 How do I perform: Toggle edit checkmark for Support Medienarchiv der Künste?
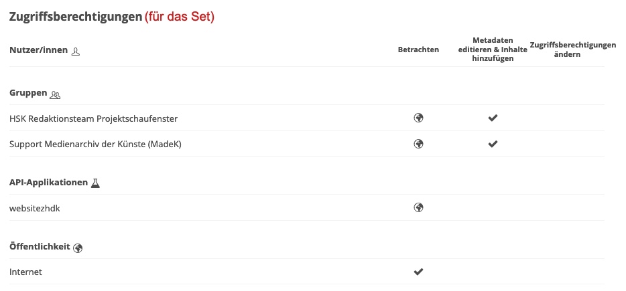[x=493, y=144]
